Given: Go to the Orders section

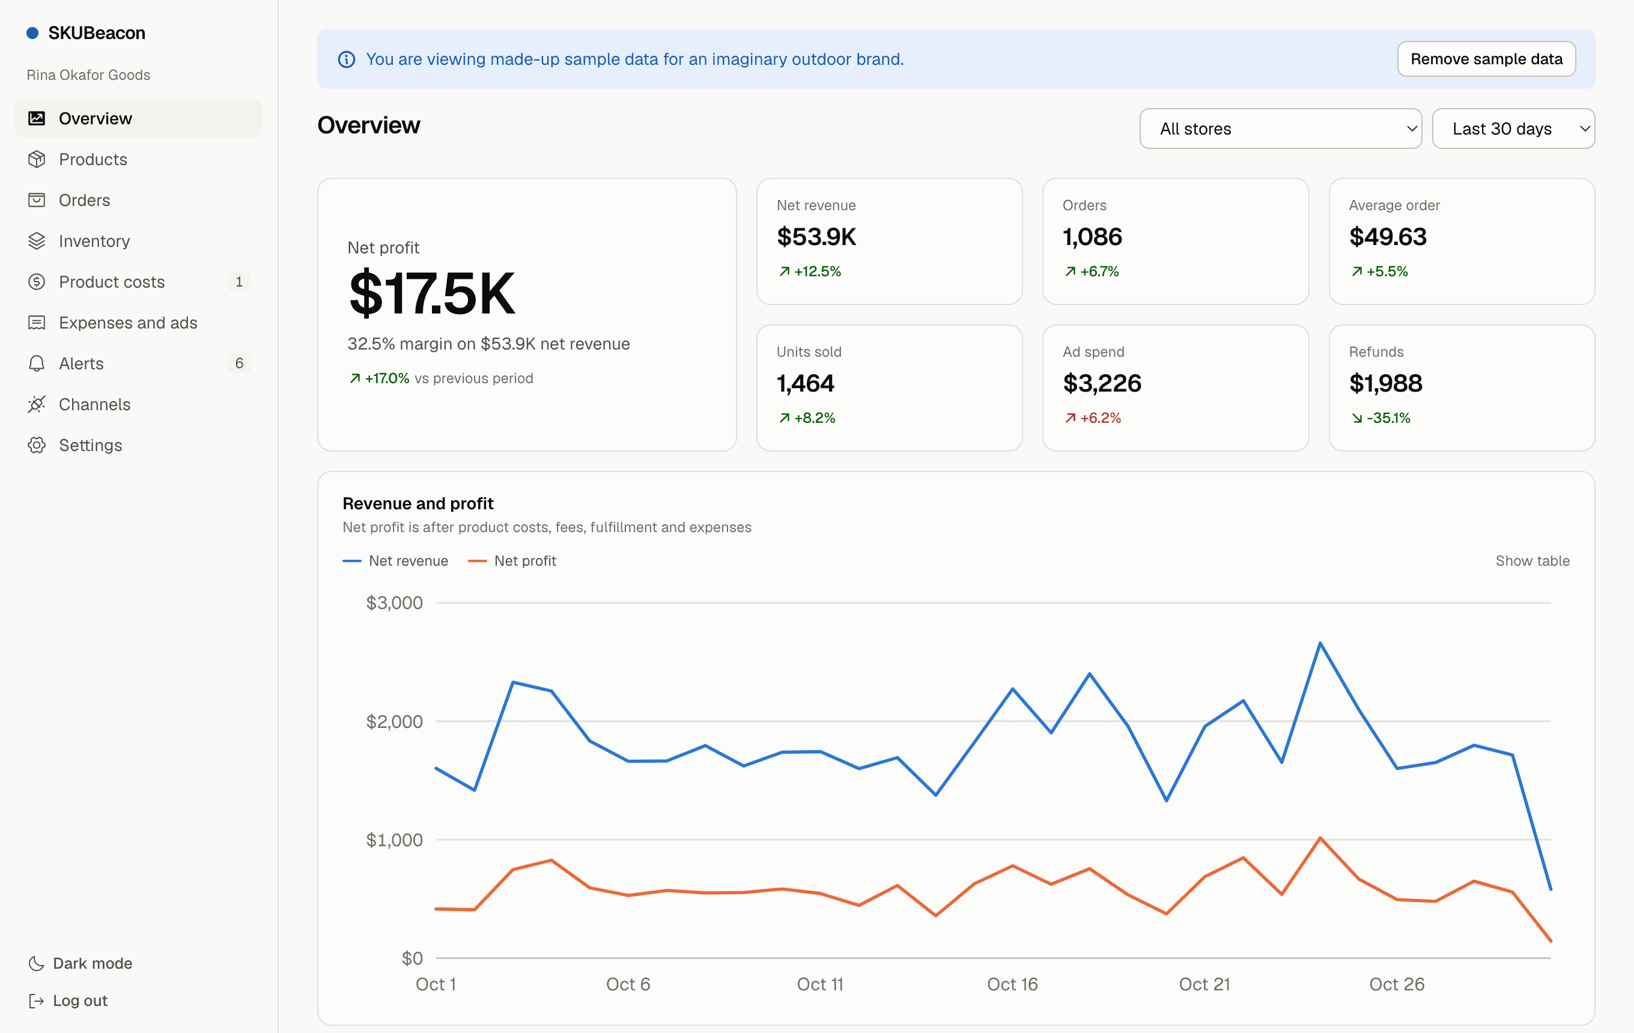Looking at the screenshot, I should 138,200.
